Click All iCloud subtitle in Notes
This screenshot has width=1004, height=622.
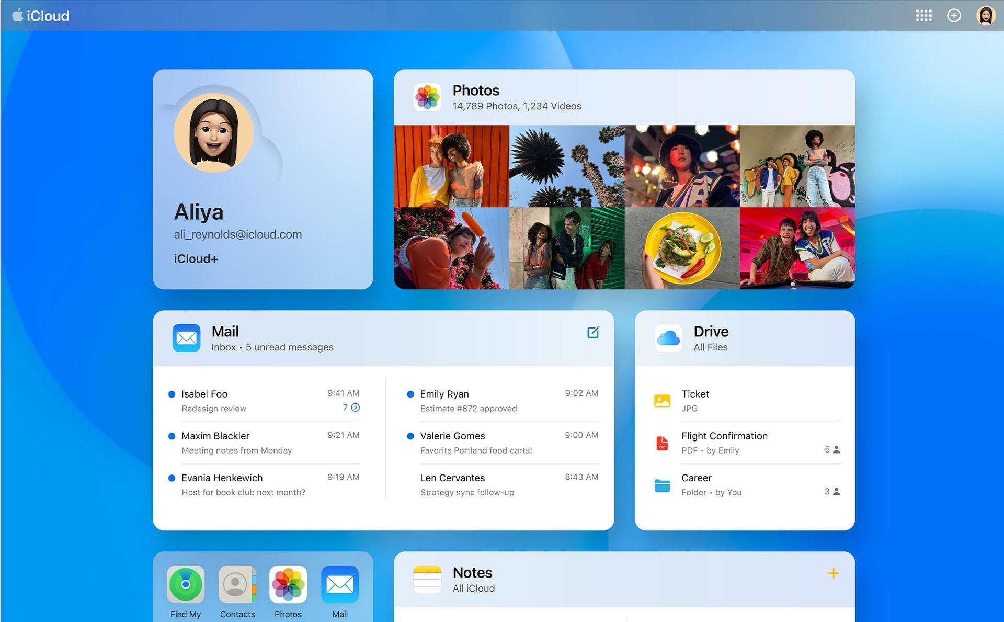click(473, 589)
